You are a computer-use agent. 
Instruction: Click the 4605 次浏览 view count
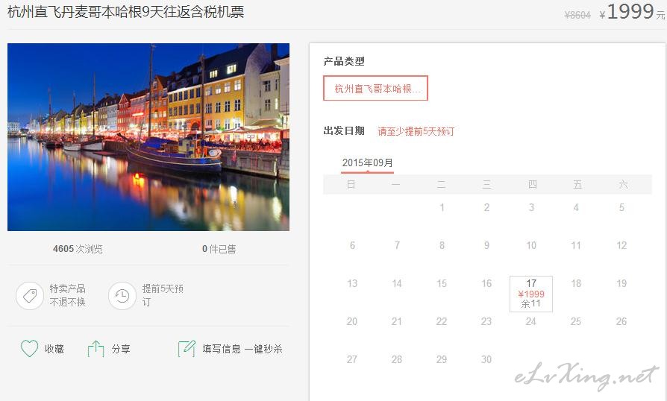click(x=78, y=249)
